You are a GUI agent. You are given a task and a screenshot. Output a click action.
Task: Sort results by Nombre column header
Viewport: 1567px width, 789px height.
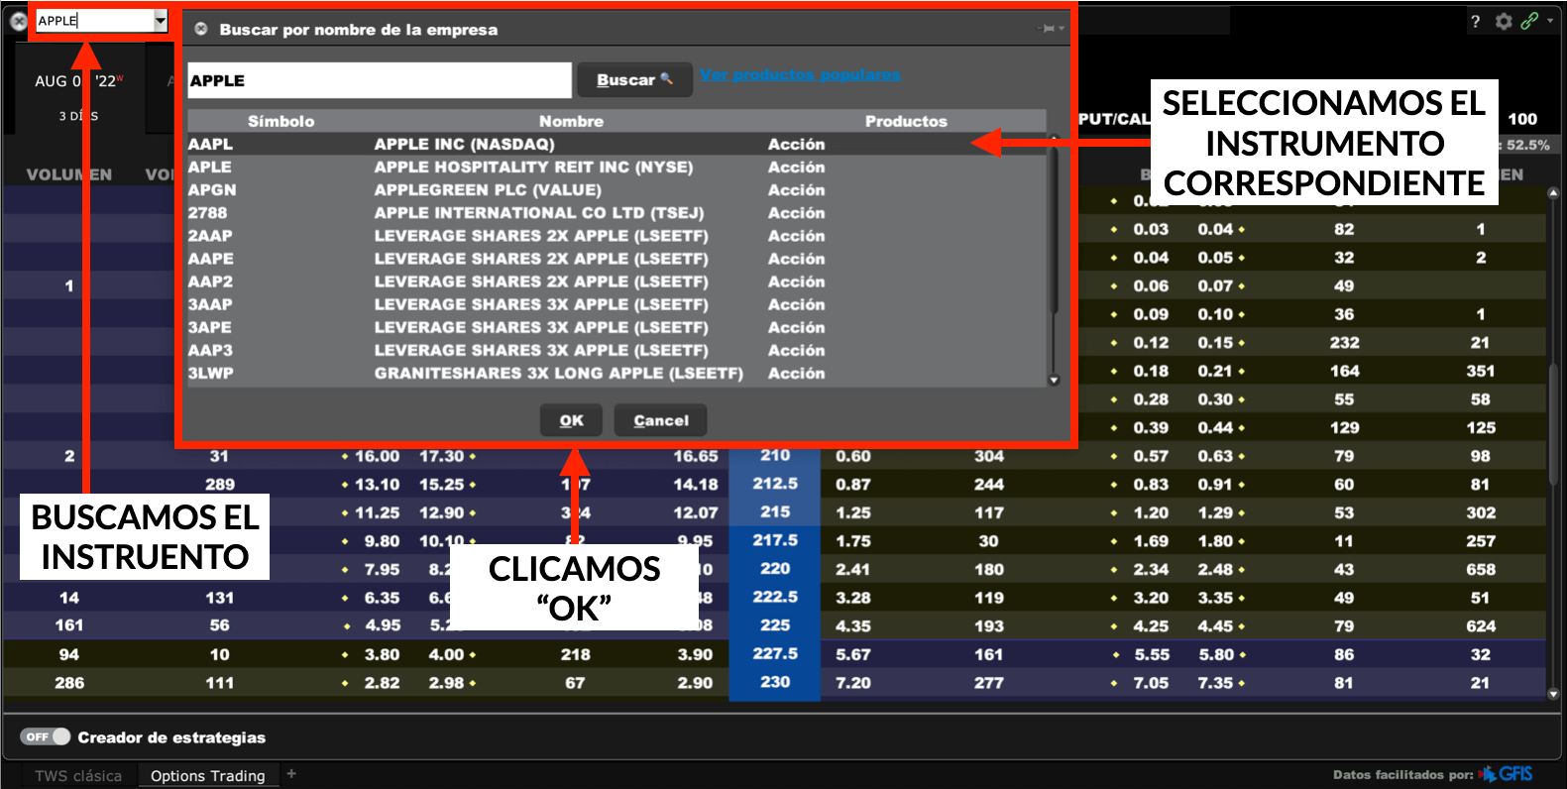coord(571,121)
